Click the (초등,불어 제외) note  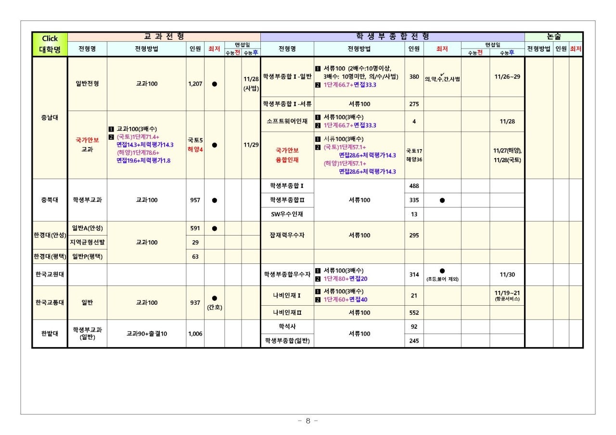[442, 279]
